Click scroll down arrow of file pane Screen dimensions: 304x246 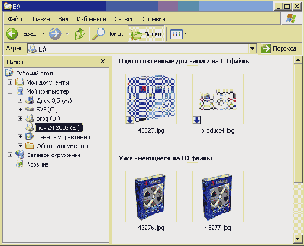297,238
